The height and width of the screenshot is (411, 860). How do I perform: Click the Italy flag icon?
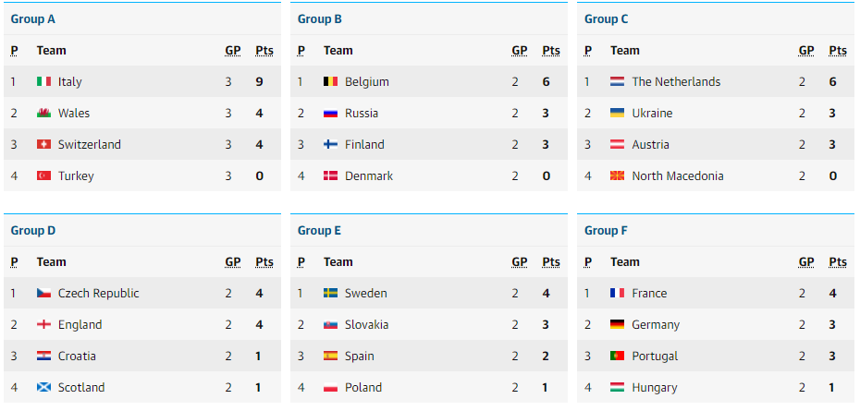tap(43, 81)
